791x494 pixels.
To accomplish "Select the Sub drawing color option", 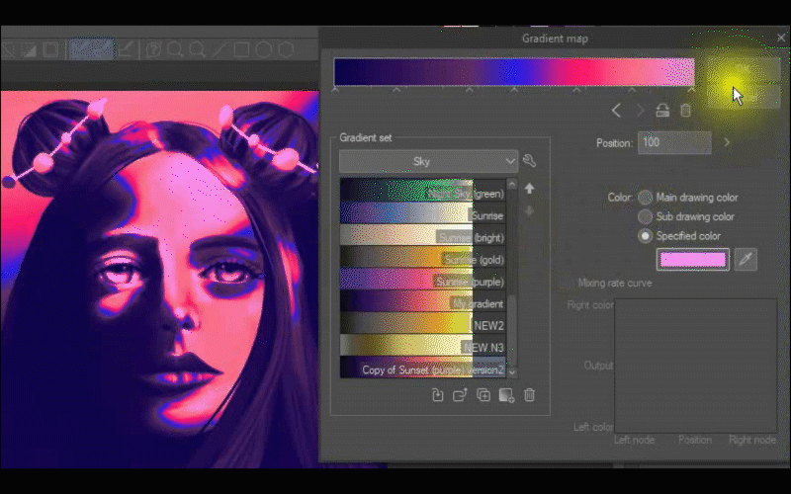I will [646, 216].
